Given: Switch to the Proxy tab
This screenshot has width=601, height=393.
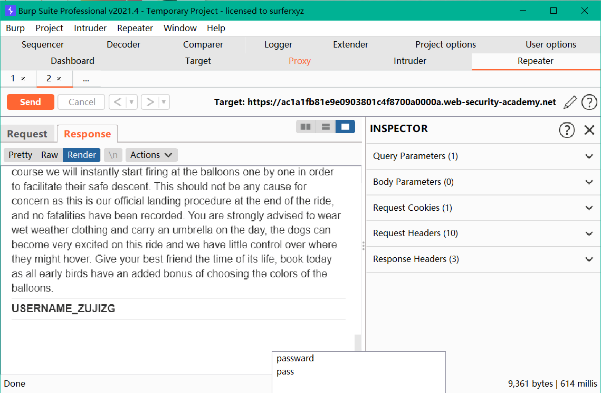Looking at the screenshot, I should coord(300,61).
